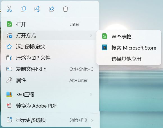163x128 pixels.
Task: Click the wrench icon for 属性
Action: pos(9,80)
